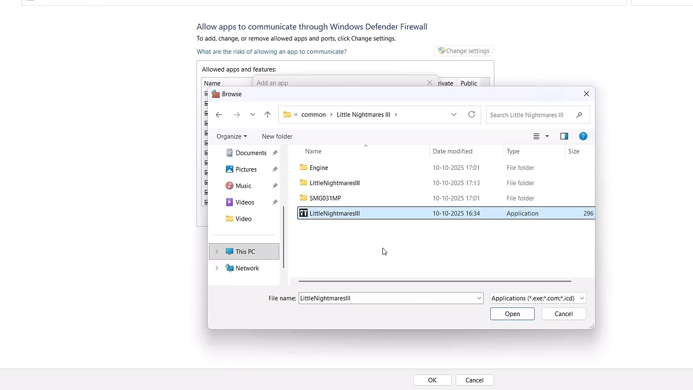Viewport: 693px width, 390px height.
Task: Click the Back arrow in Browse dialog
Action: (219, 115)
